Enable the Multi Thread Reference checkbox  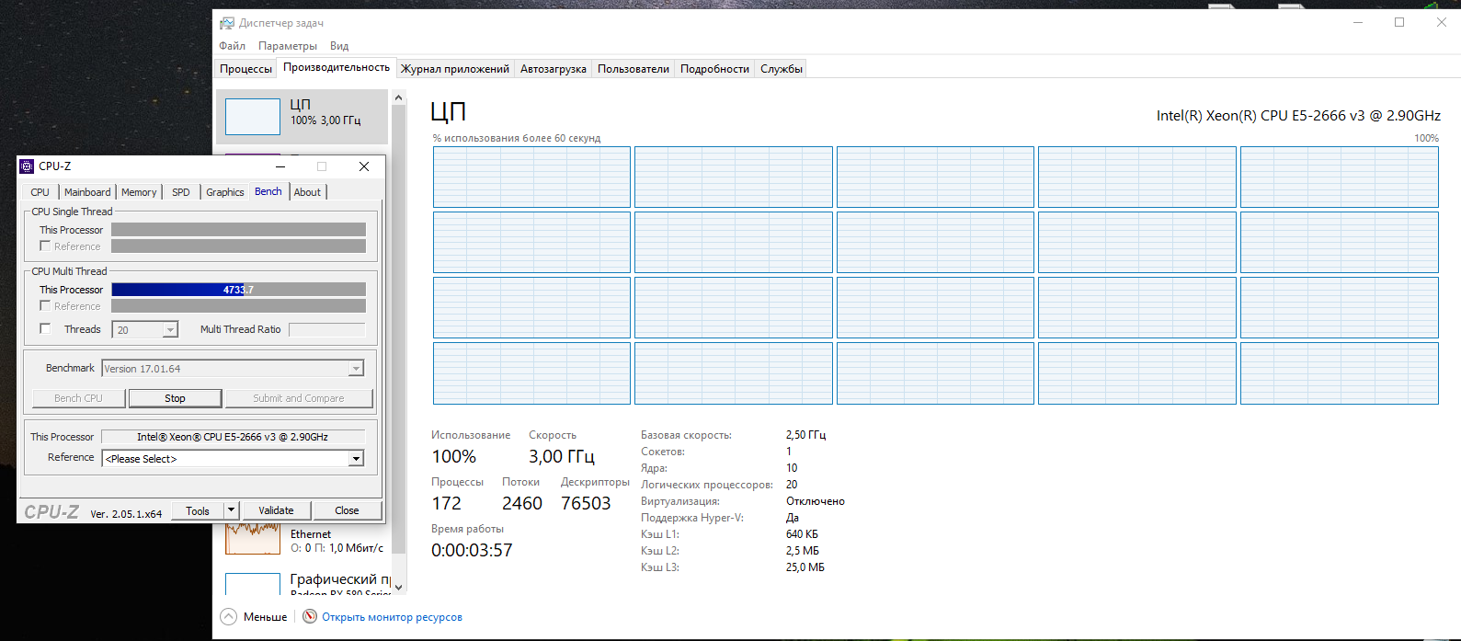[45, 306]
